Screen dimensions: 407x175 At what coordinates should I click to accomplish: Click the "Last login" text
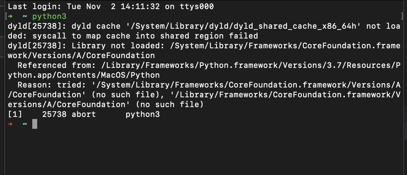tap(29, 7)
